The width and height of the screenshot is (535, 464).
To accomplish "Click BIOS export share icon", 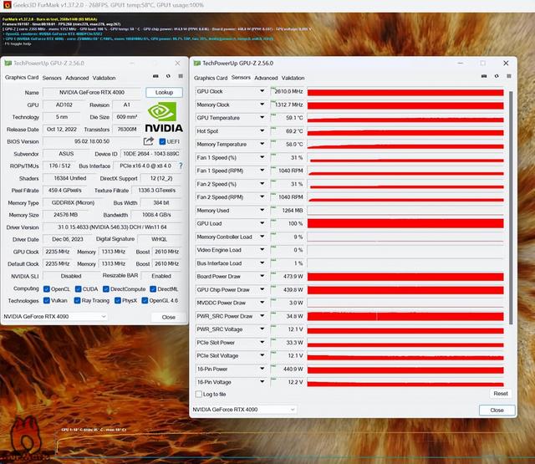I will (x=149, y=141).
